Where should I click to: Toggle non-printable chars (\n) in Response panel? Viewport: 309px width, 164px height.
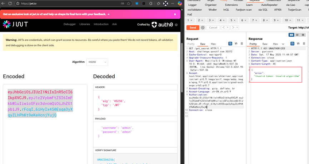[298, 43]
